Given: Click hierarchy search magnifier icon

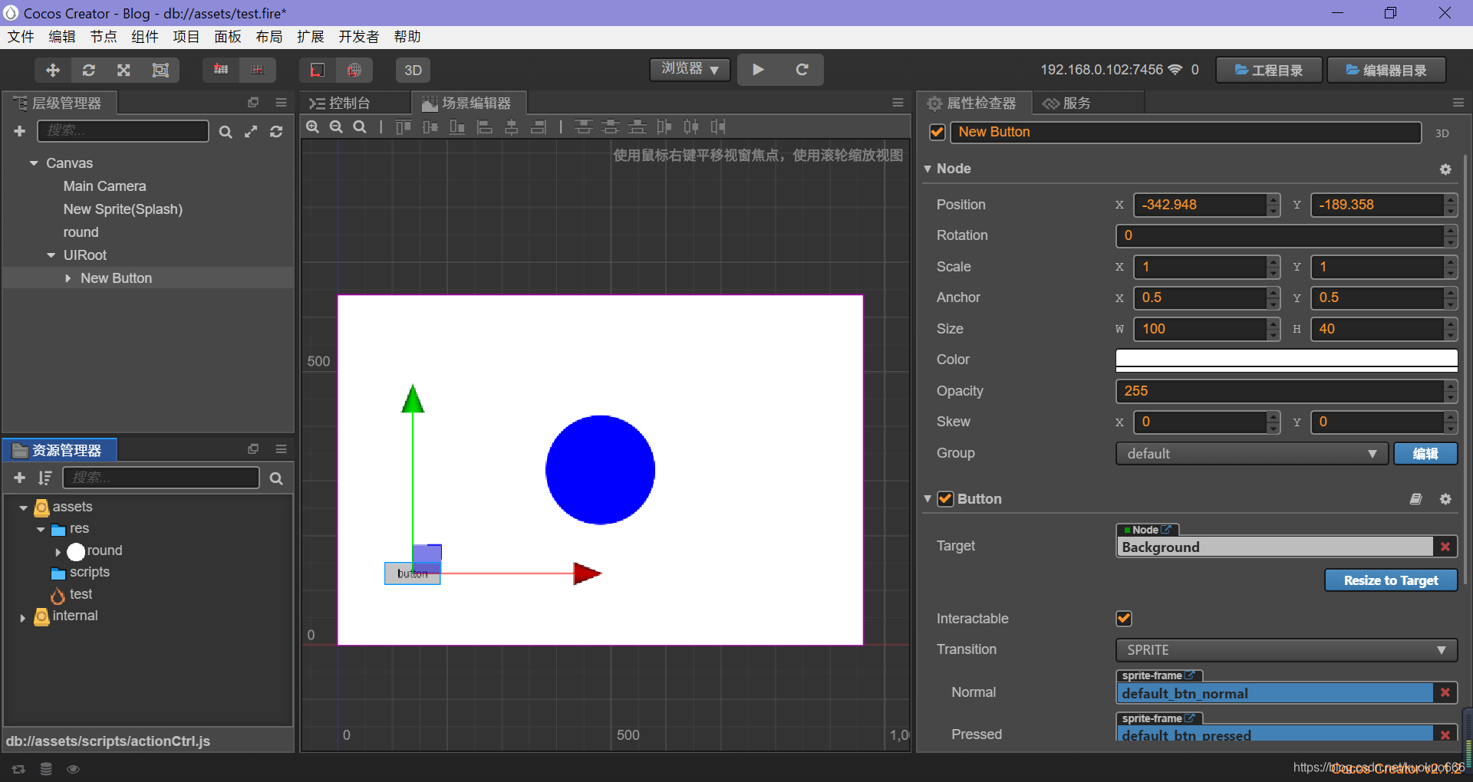Looking at the screenshot, I should 226,132.
